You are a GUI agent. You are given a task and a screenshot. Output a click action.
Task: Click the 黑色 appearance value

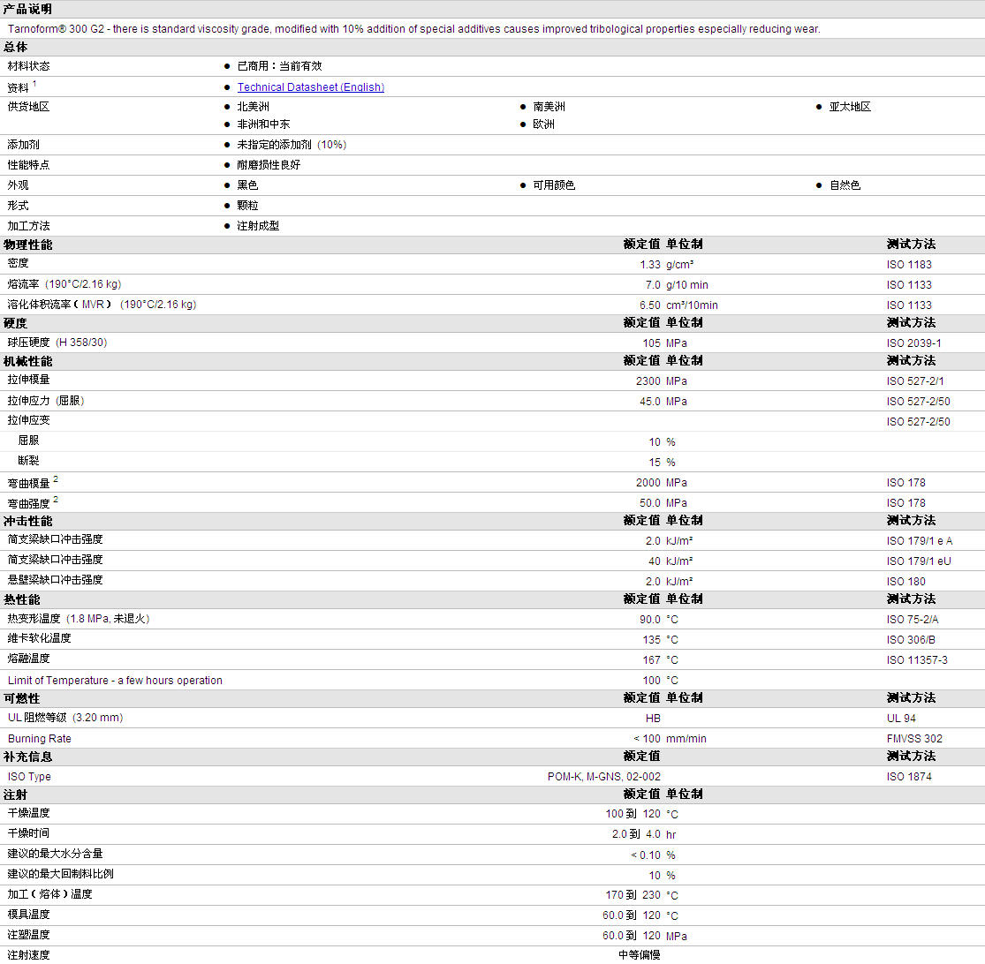coord(247,185)
